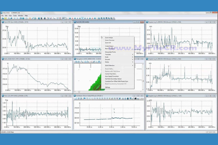Click the first magnifier zoom window icon

[99, 18]
